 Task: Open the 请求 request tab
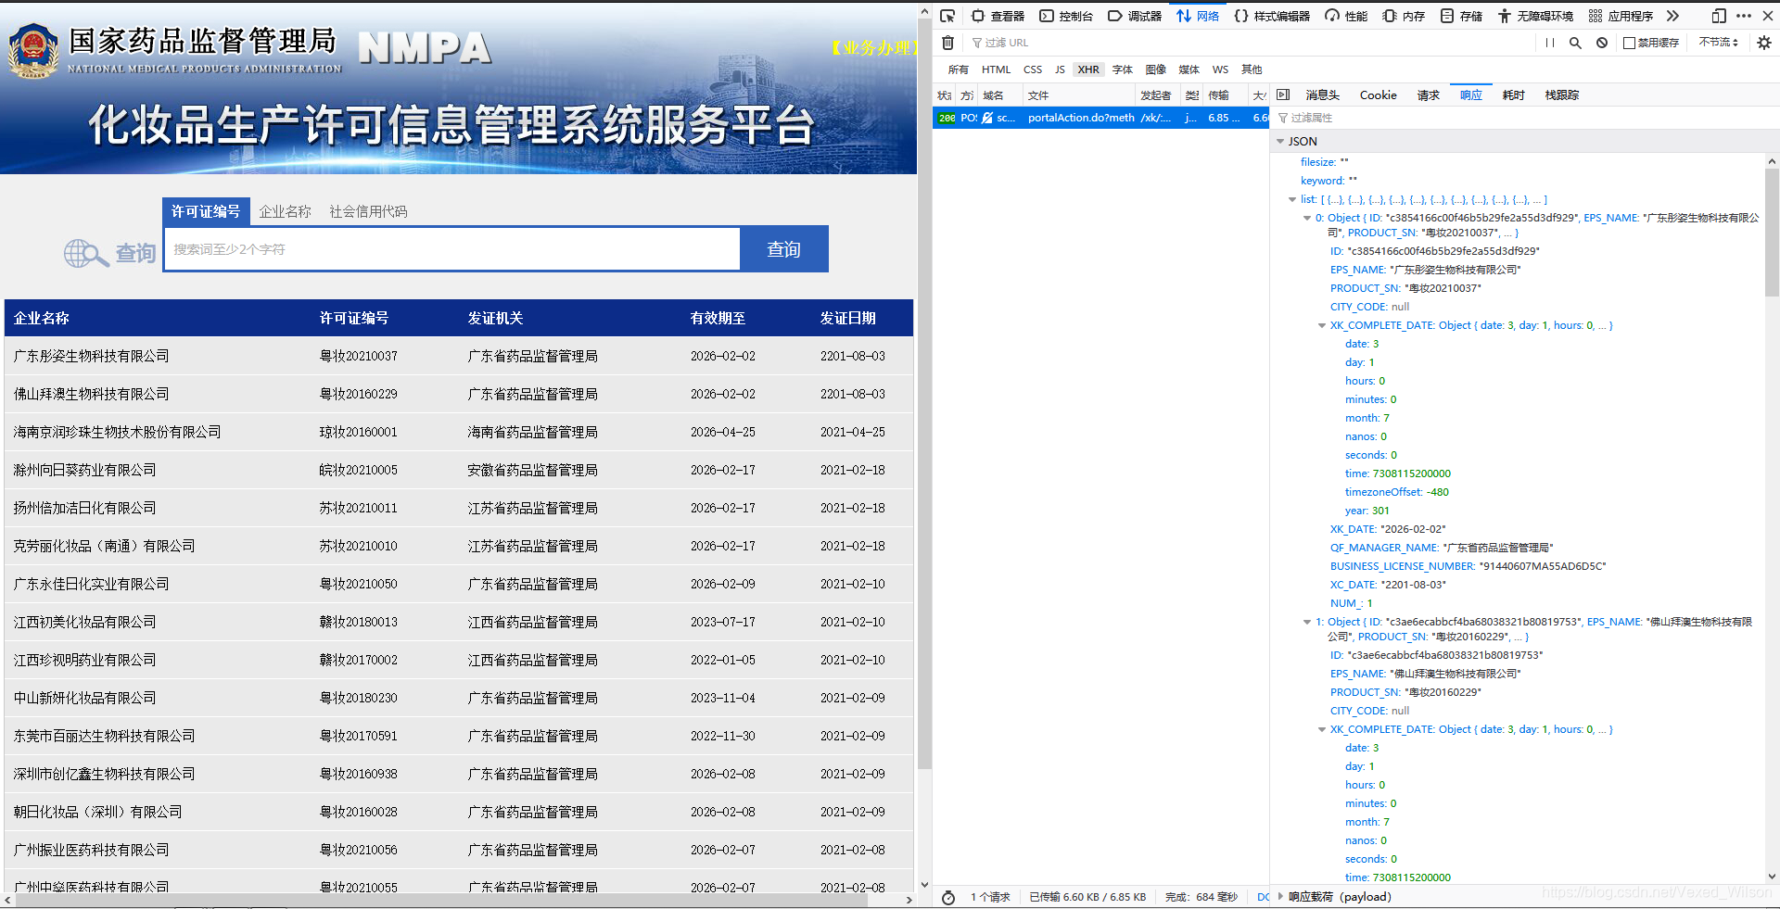pyautogui.click(x=1428, y=95)
